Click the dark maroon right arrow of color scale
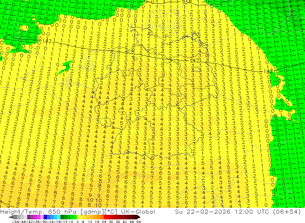Screen dimensions: 305x223 pyautogui.click(x=138, y=217)
